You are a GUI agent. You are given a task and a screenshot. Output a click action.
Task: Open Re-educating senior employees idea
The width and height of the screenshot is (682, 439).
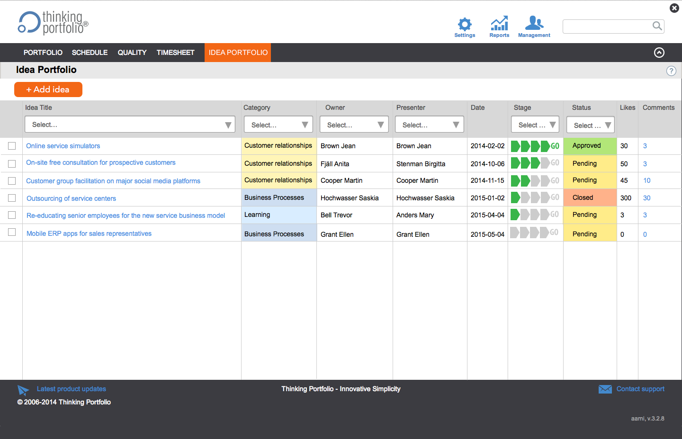[x=126, y=215]
